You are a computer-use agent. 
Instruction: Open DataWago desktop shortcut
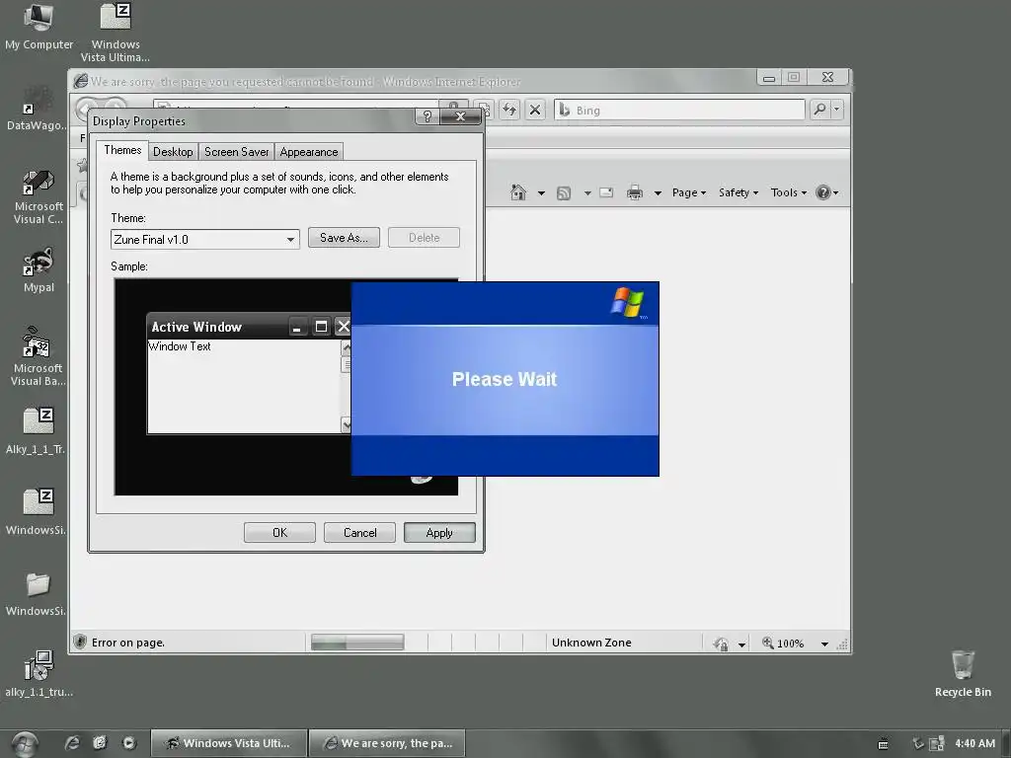click(37, 111)
